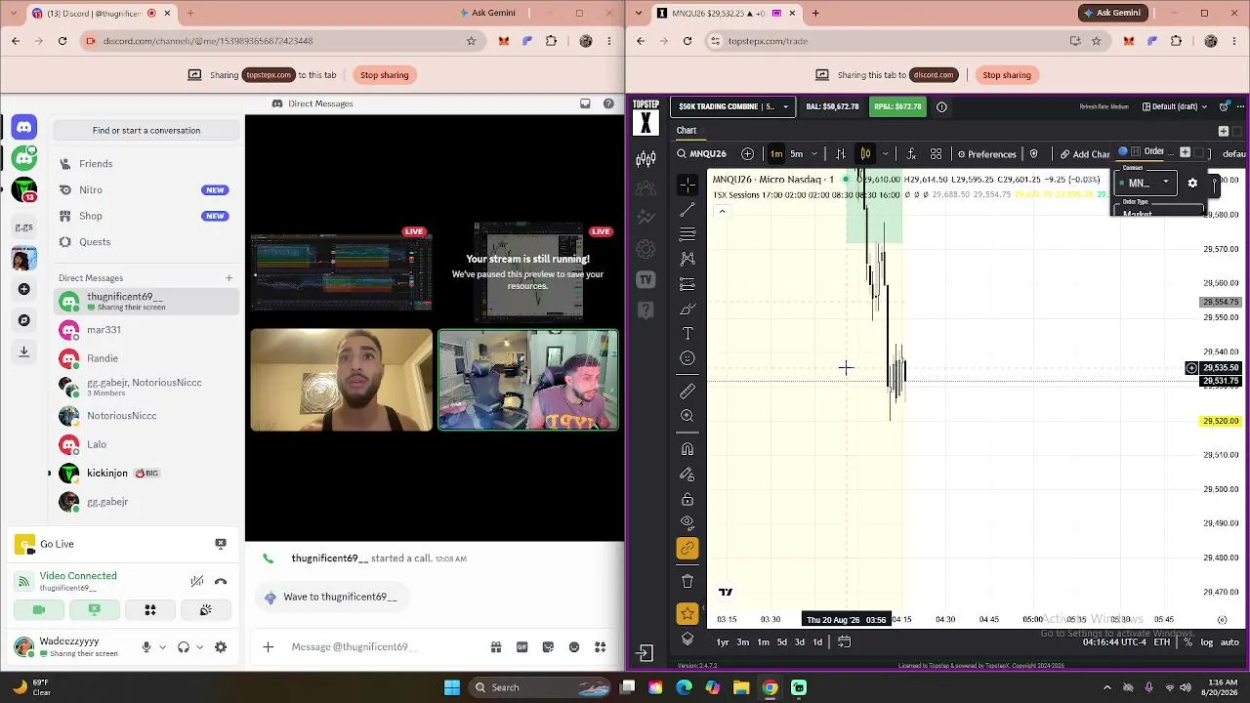The image size is (1250, 703).
Task: Open Discord user settings gear
Action: coord(221,646)
